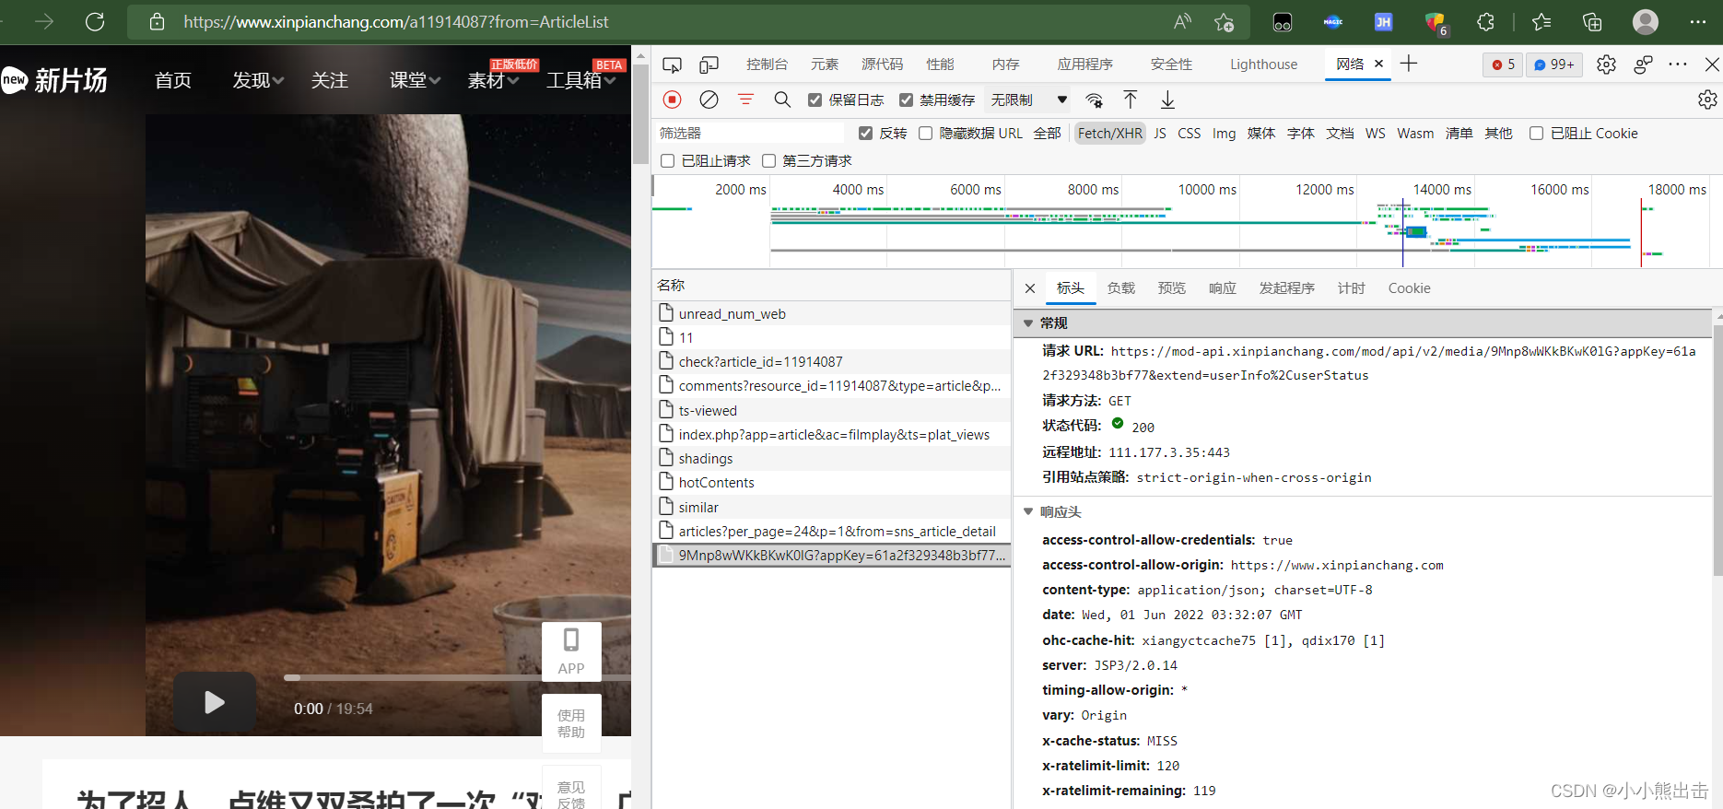Screen dimensions: 1723x809
Task: Click the APP download button
Action: pyautogui.click(x=571, y=651)
